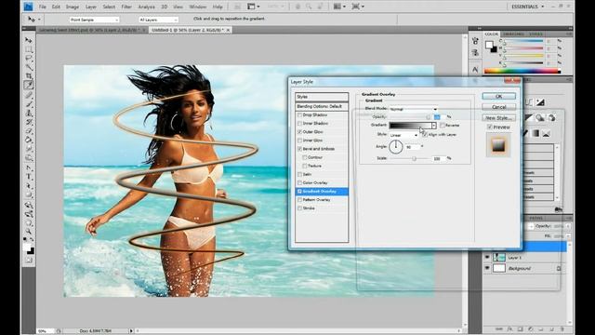This screenshot has height=335, width=595.
Task: Click the color spectrum ramp in the Color panel
Action: click(x=522, y=71)
